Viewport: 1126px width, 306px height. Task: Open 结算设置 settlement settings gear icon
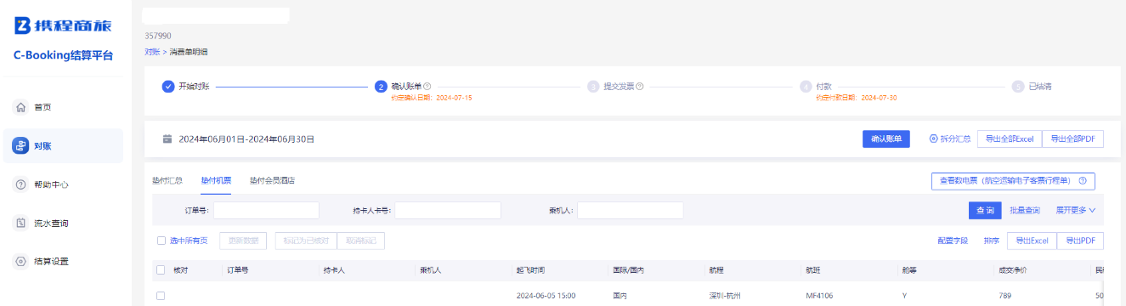click(x=21, y=261)
